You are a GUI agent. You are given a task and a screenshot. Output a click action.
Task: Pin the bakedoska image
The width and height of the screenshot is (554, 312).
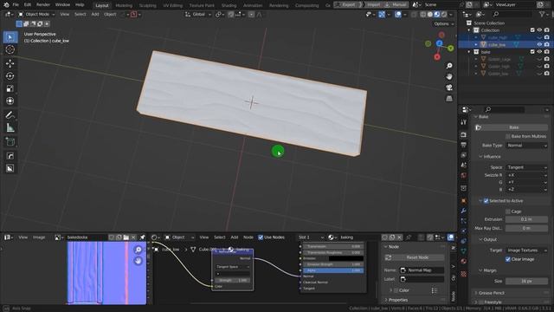pos(142,237)
